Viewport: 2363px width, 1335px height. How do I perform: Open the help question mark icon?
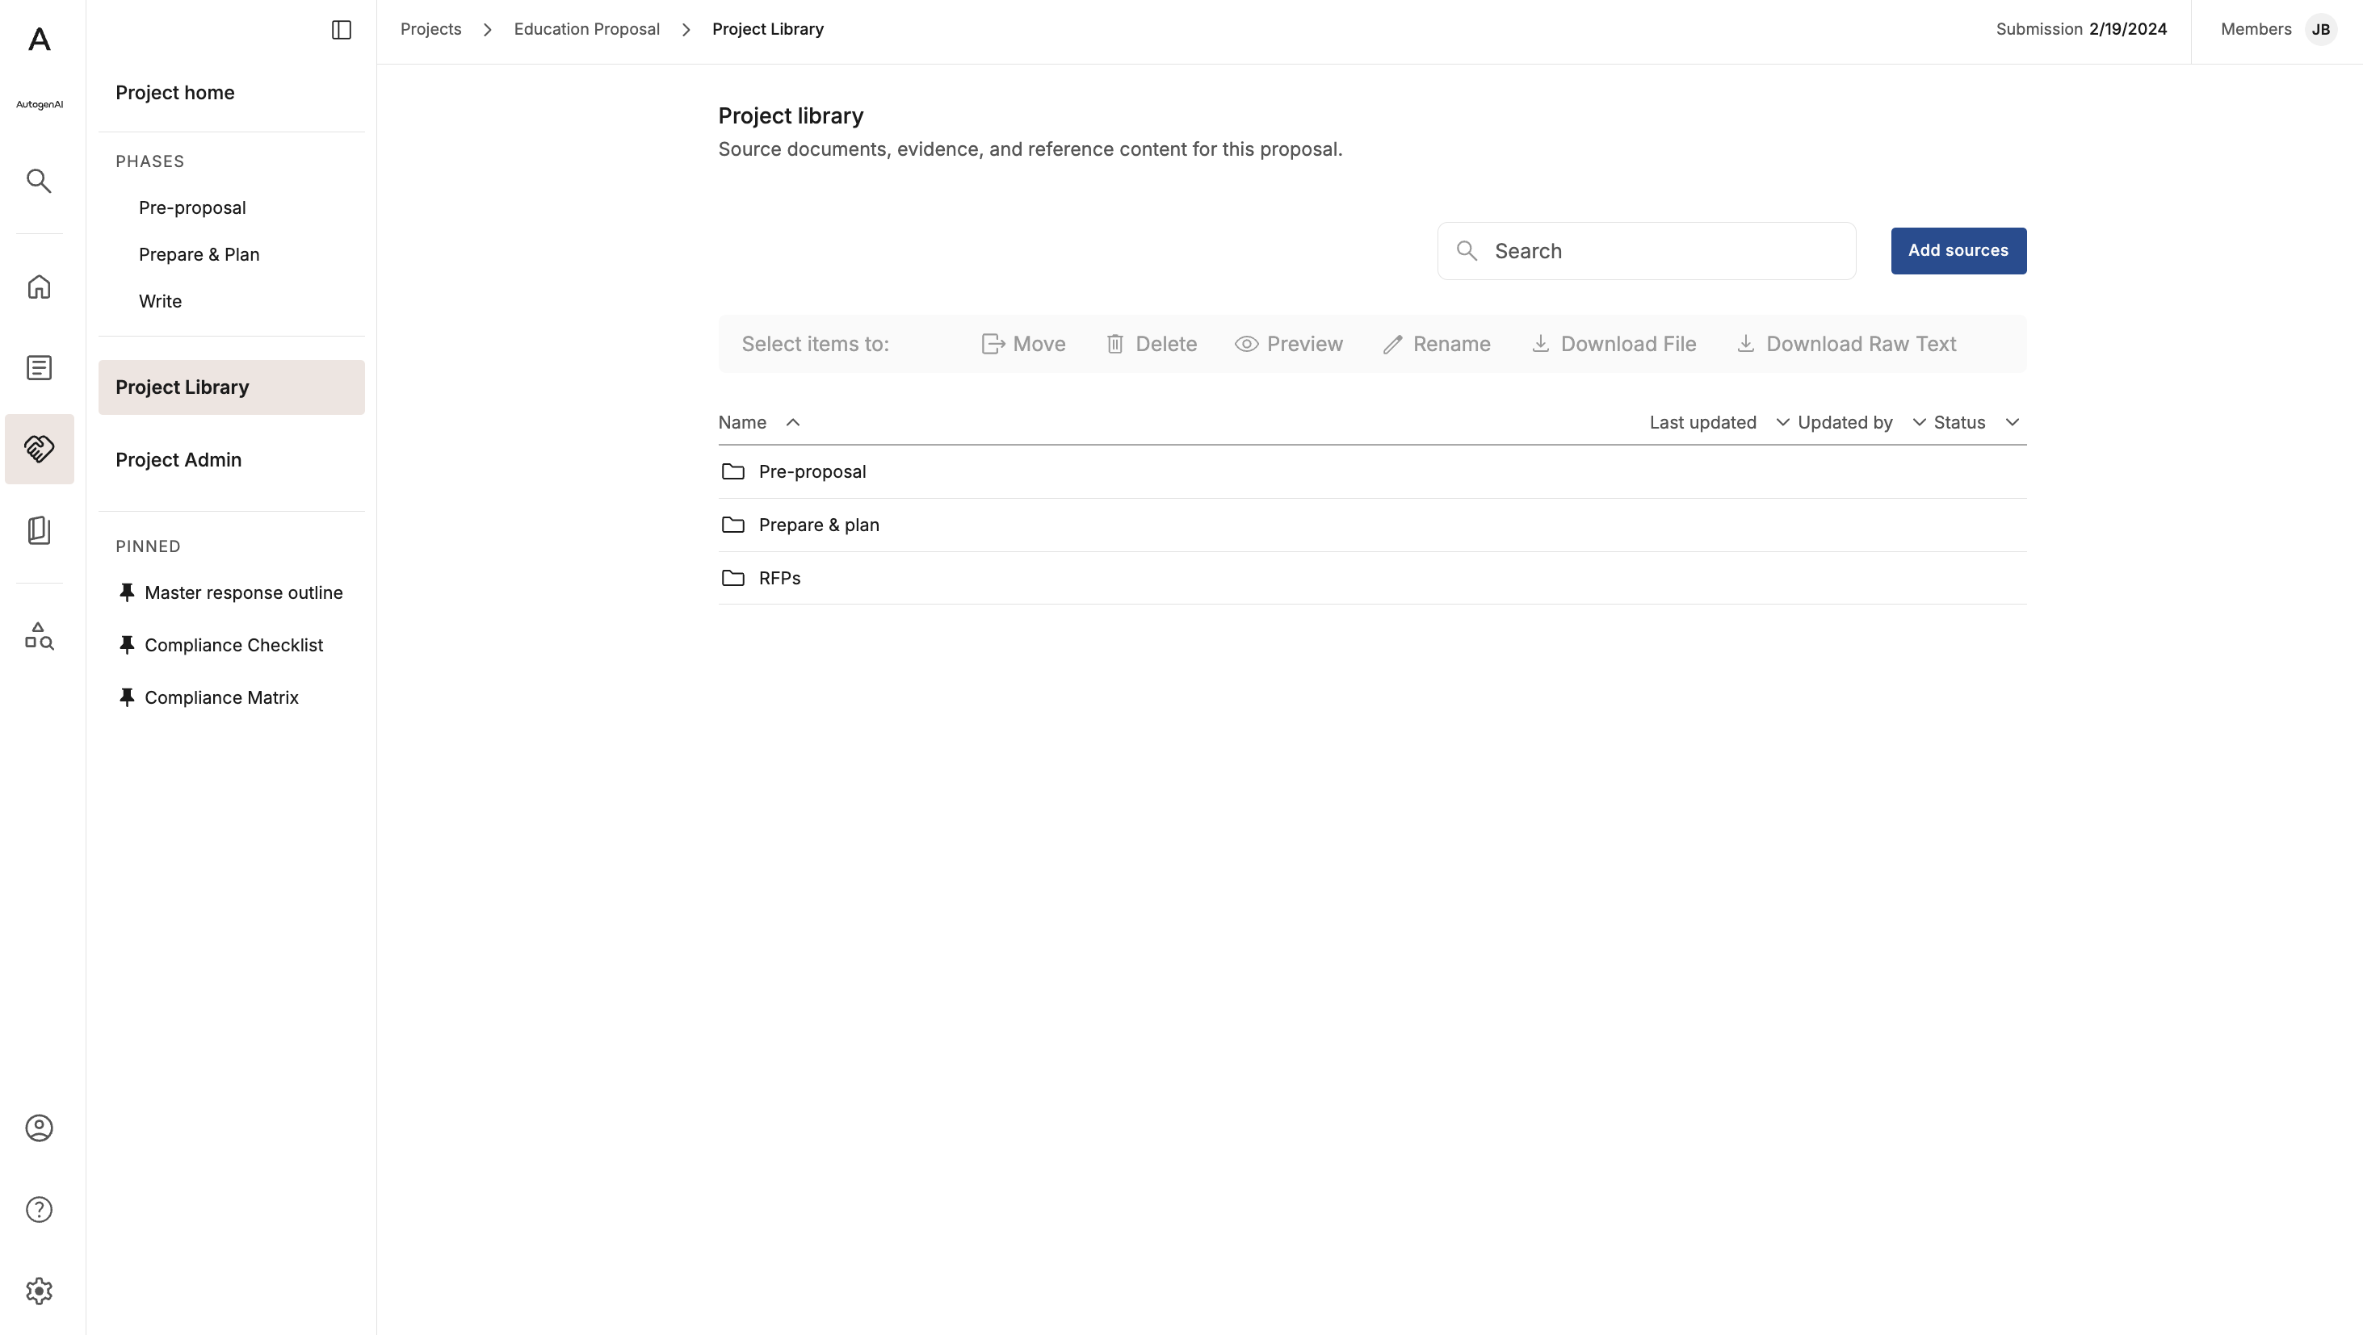point(39,1209)
